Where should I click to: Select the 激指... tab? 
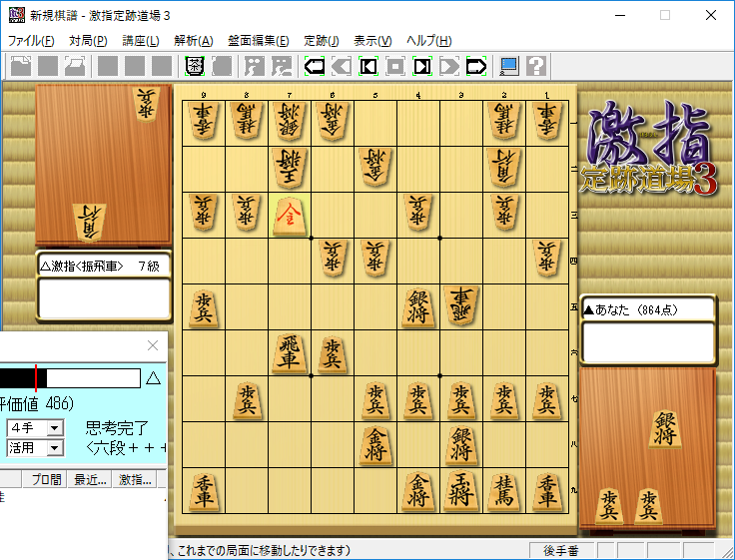click(135, 479)
